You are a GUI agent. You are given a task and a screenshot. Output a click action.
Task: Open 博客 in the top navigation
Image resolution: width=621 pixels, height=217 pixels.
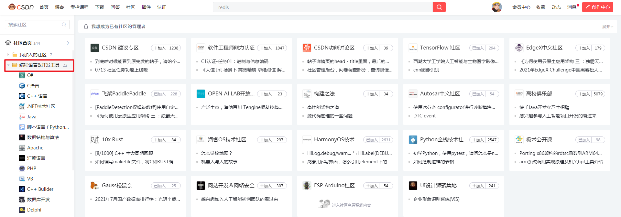coord(60,7)
